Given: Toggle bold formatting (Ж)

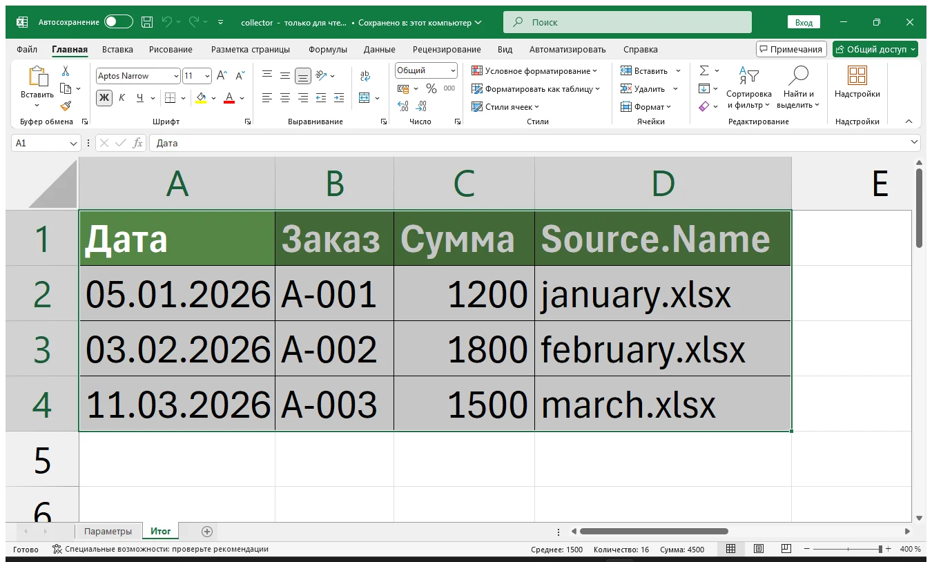Looking at the screenshot, I should click(104, 98).
